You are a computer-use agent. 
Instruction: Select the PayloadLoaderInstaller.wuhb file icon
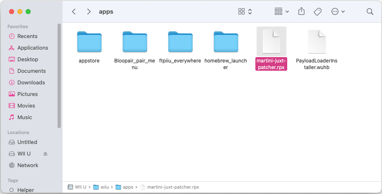pyautogui.click(x=317, y=42)
